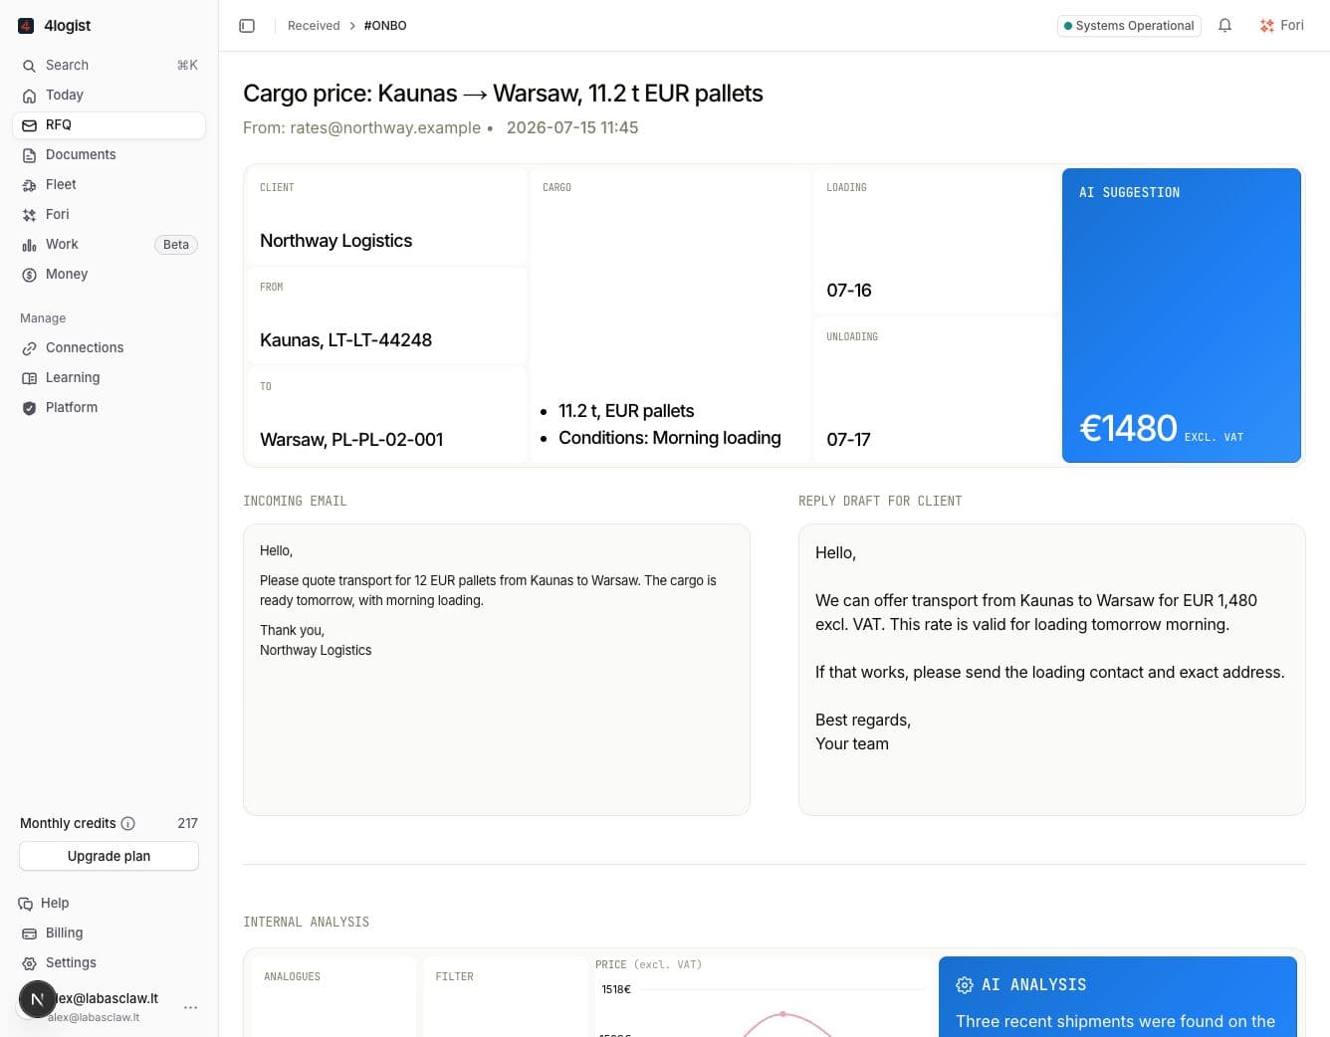Click the Search magnifier icon
The height and width of the screenshot is (1037, 1330).
tap(29, 66)
